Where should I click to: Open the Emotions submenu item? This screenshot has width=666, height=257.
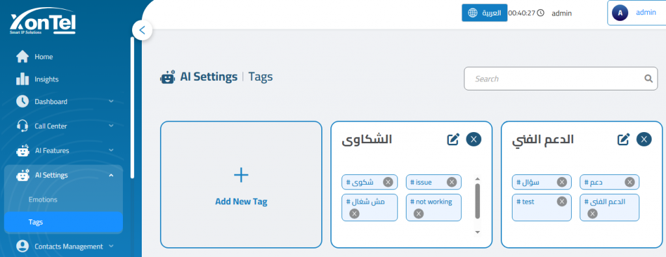(x=43, y=199)
